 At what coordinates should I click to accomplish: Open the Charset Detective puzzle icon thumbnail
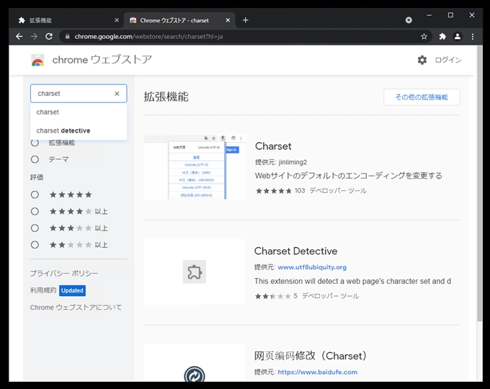click(195, 272)
